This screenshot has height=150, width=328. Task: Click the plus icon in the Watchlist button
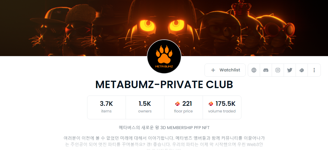213,70
